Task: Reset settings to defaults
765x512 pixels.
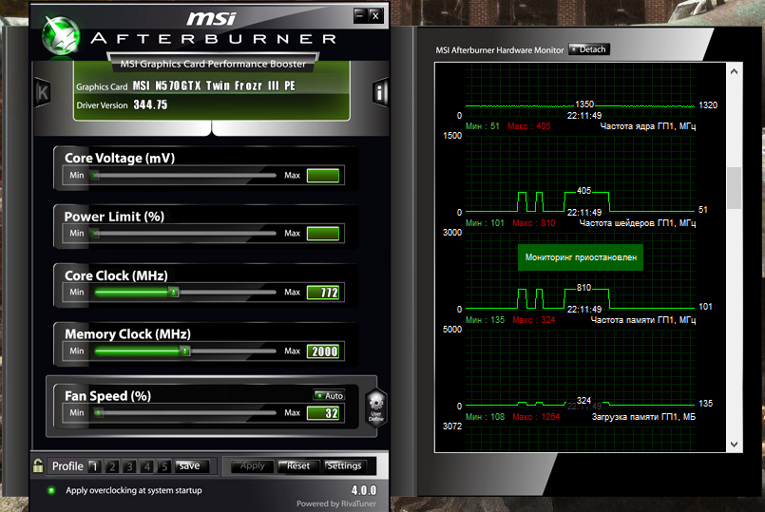Action: (298, 466)
